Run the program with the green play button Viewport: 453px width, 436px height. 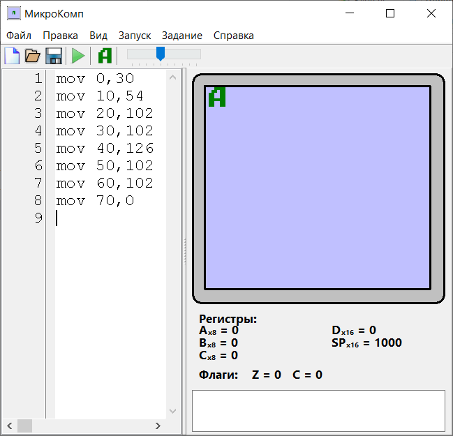pos(78,56)
